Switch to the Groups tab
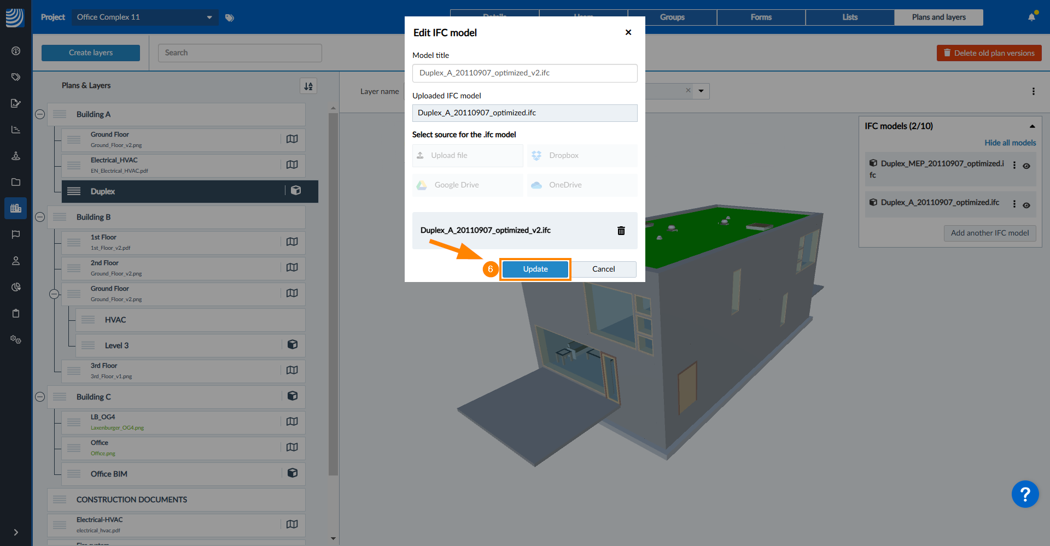Screen dimensions: 1050x546 pyautogui.click(x=672, y=17)
